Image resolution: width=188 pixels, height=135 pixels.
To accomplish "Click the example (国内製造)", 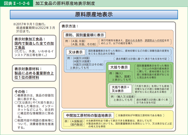I will click(x=77, y=125).
